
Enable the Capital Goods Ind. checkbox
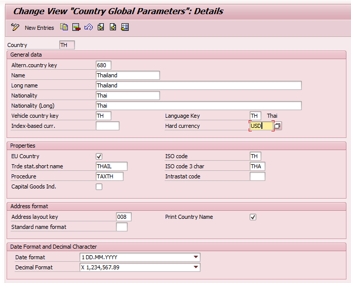(99, 187)
